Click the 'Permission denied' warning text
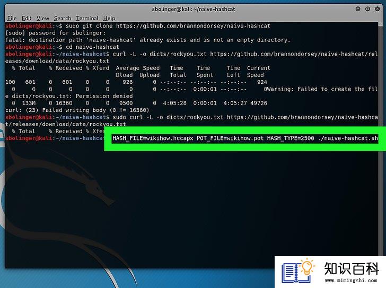 pyautogui.click(x=104, y=96)
